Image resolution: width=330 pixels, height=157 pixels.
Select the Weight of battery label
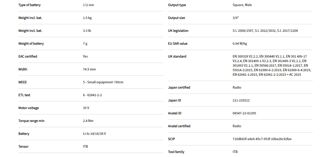(x=31, y=43)
